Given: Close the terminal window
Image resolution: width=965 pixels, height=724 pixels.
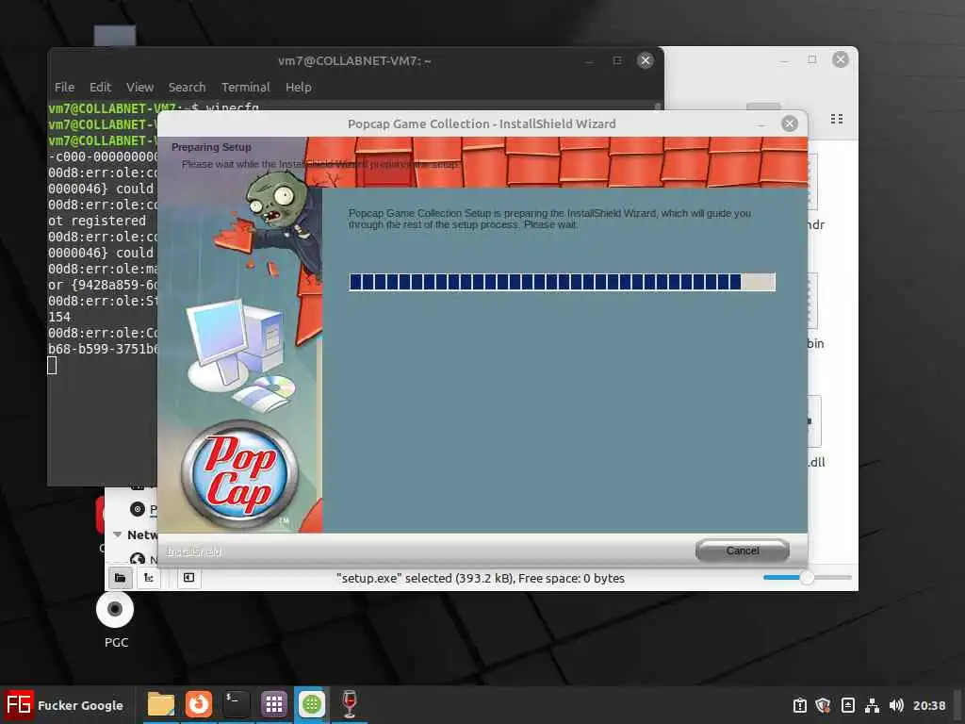Looking at the screenshot, I should (645, 60).
